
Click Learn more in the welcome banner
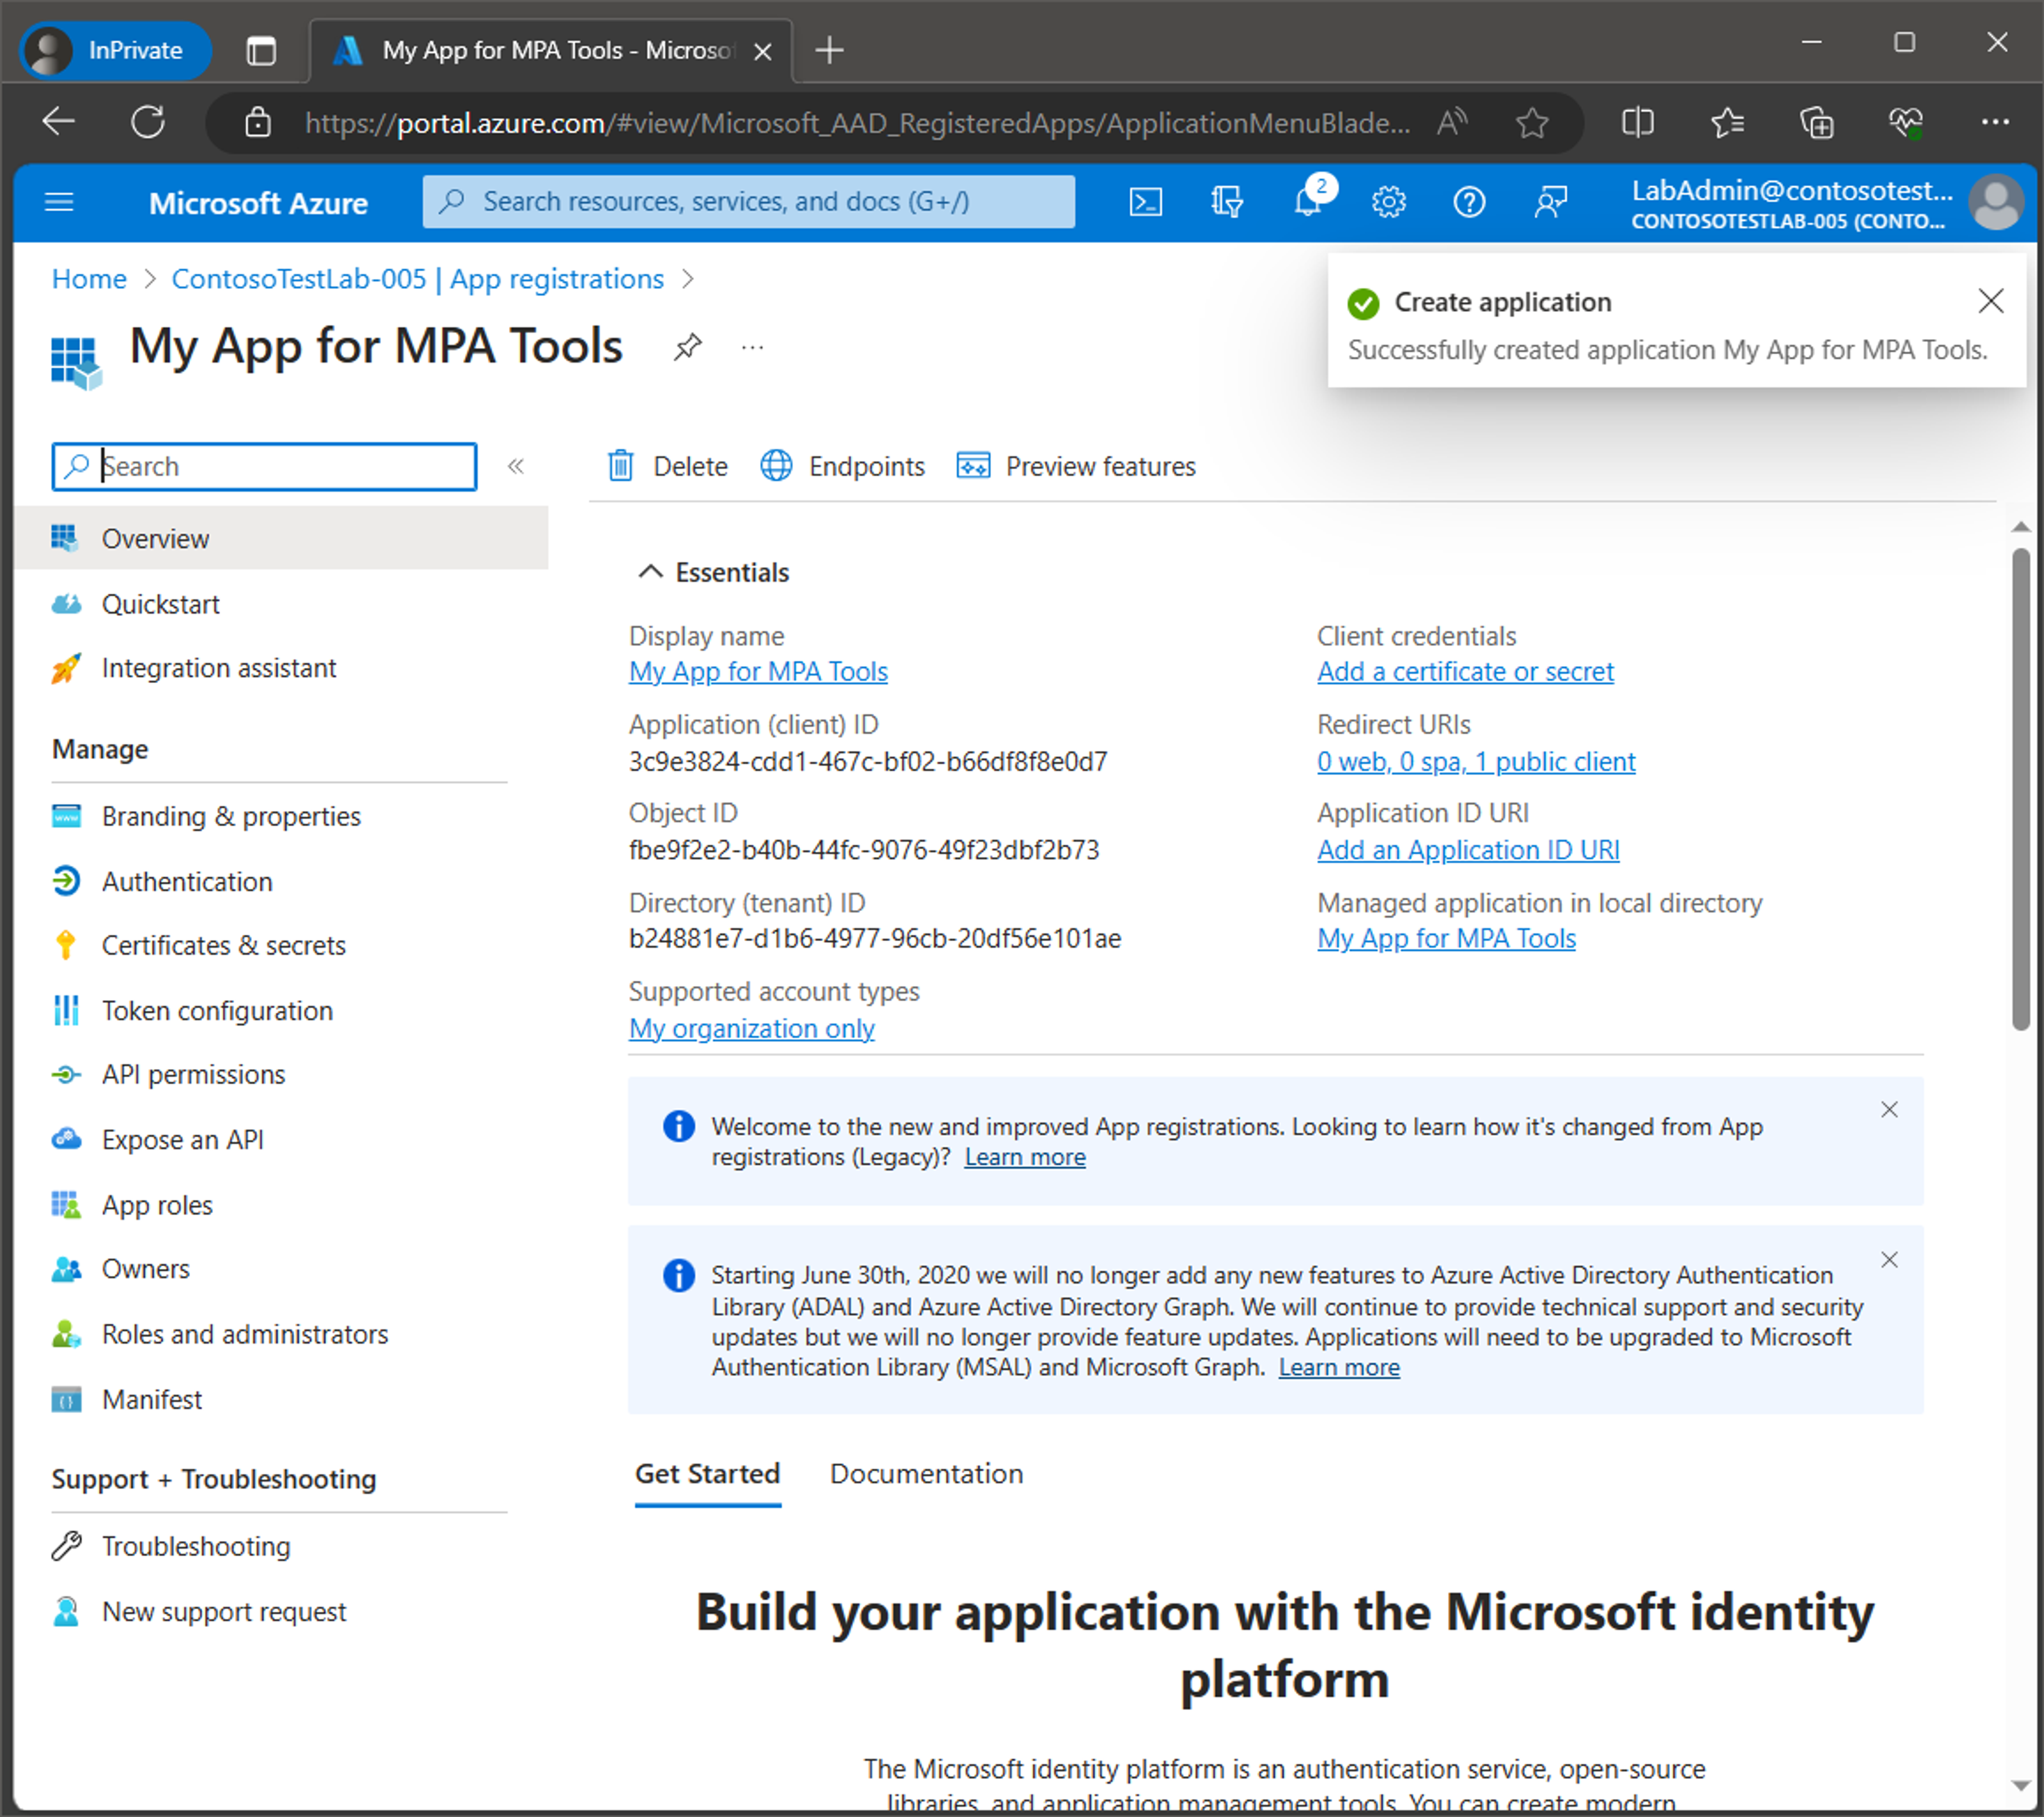pyautogui.click(x=1025, y=1157)
